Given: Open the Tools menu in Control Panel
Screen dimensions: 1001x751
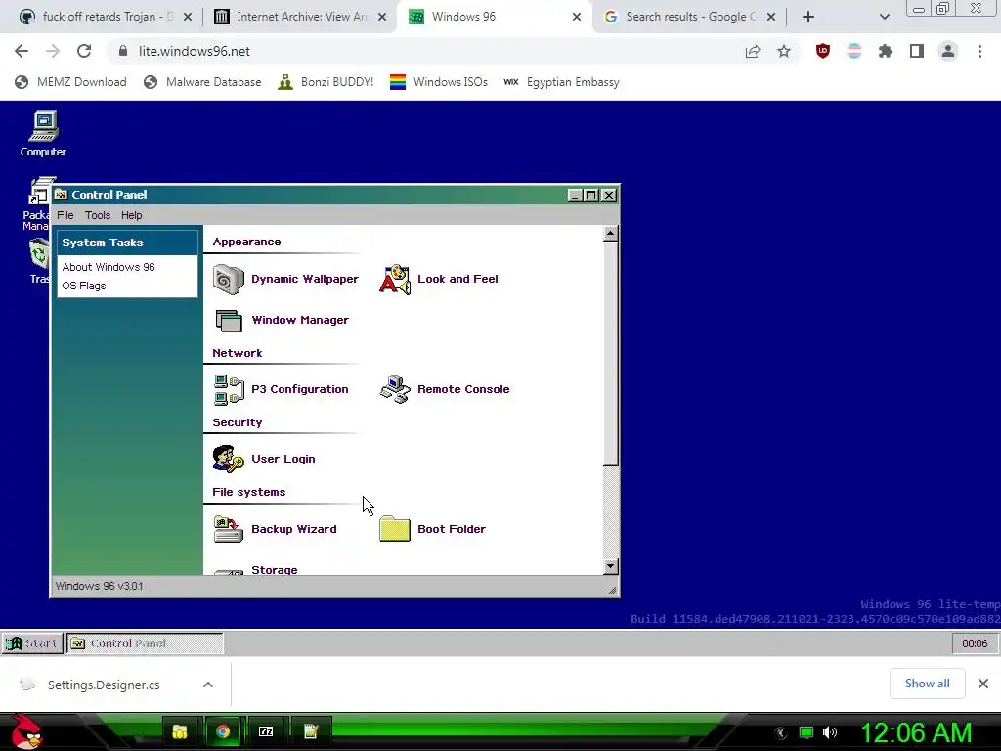Looking at the screenshot, I should pyautogui.click(x=98, y=215).
